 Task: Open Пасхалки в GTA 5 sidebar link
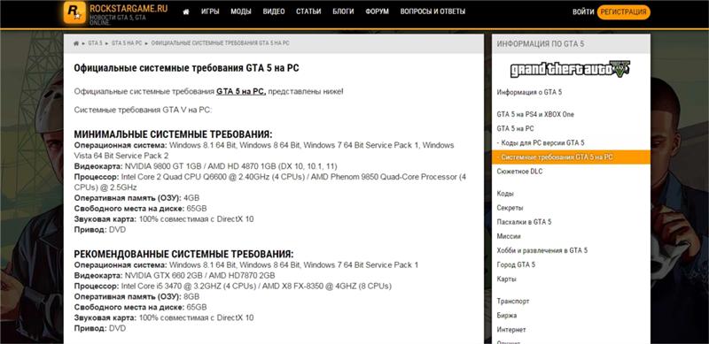[524, 222]
